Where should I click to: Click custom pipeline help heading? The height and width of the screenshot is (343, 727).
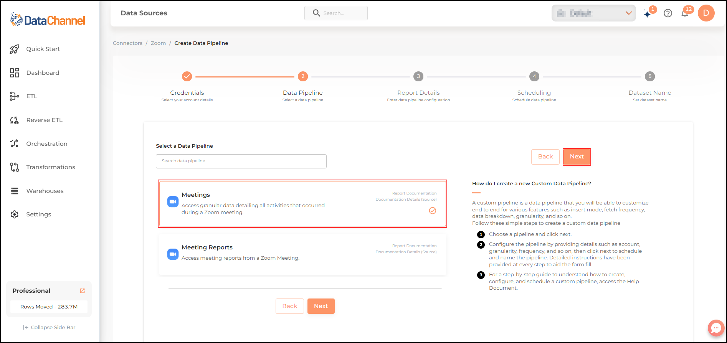point(532,184)
